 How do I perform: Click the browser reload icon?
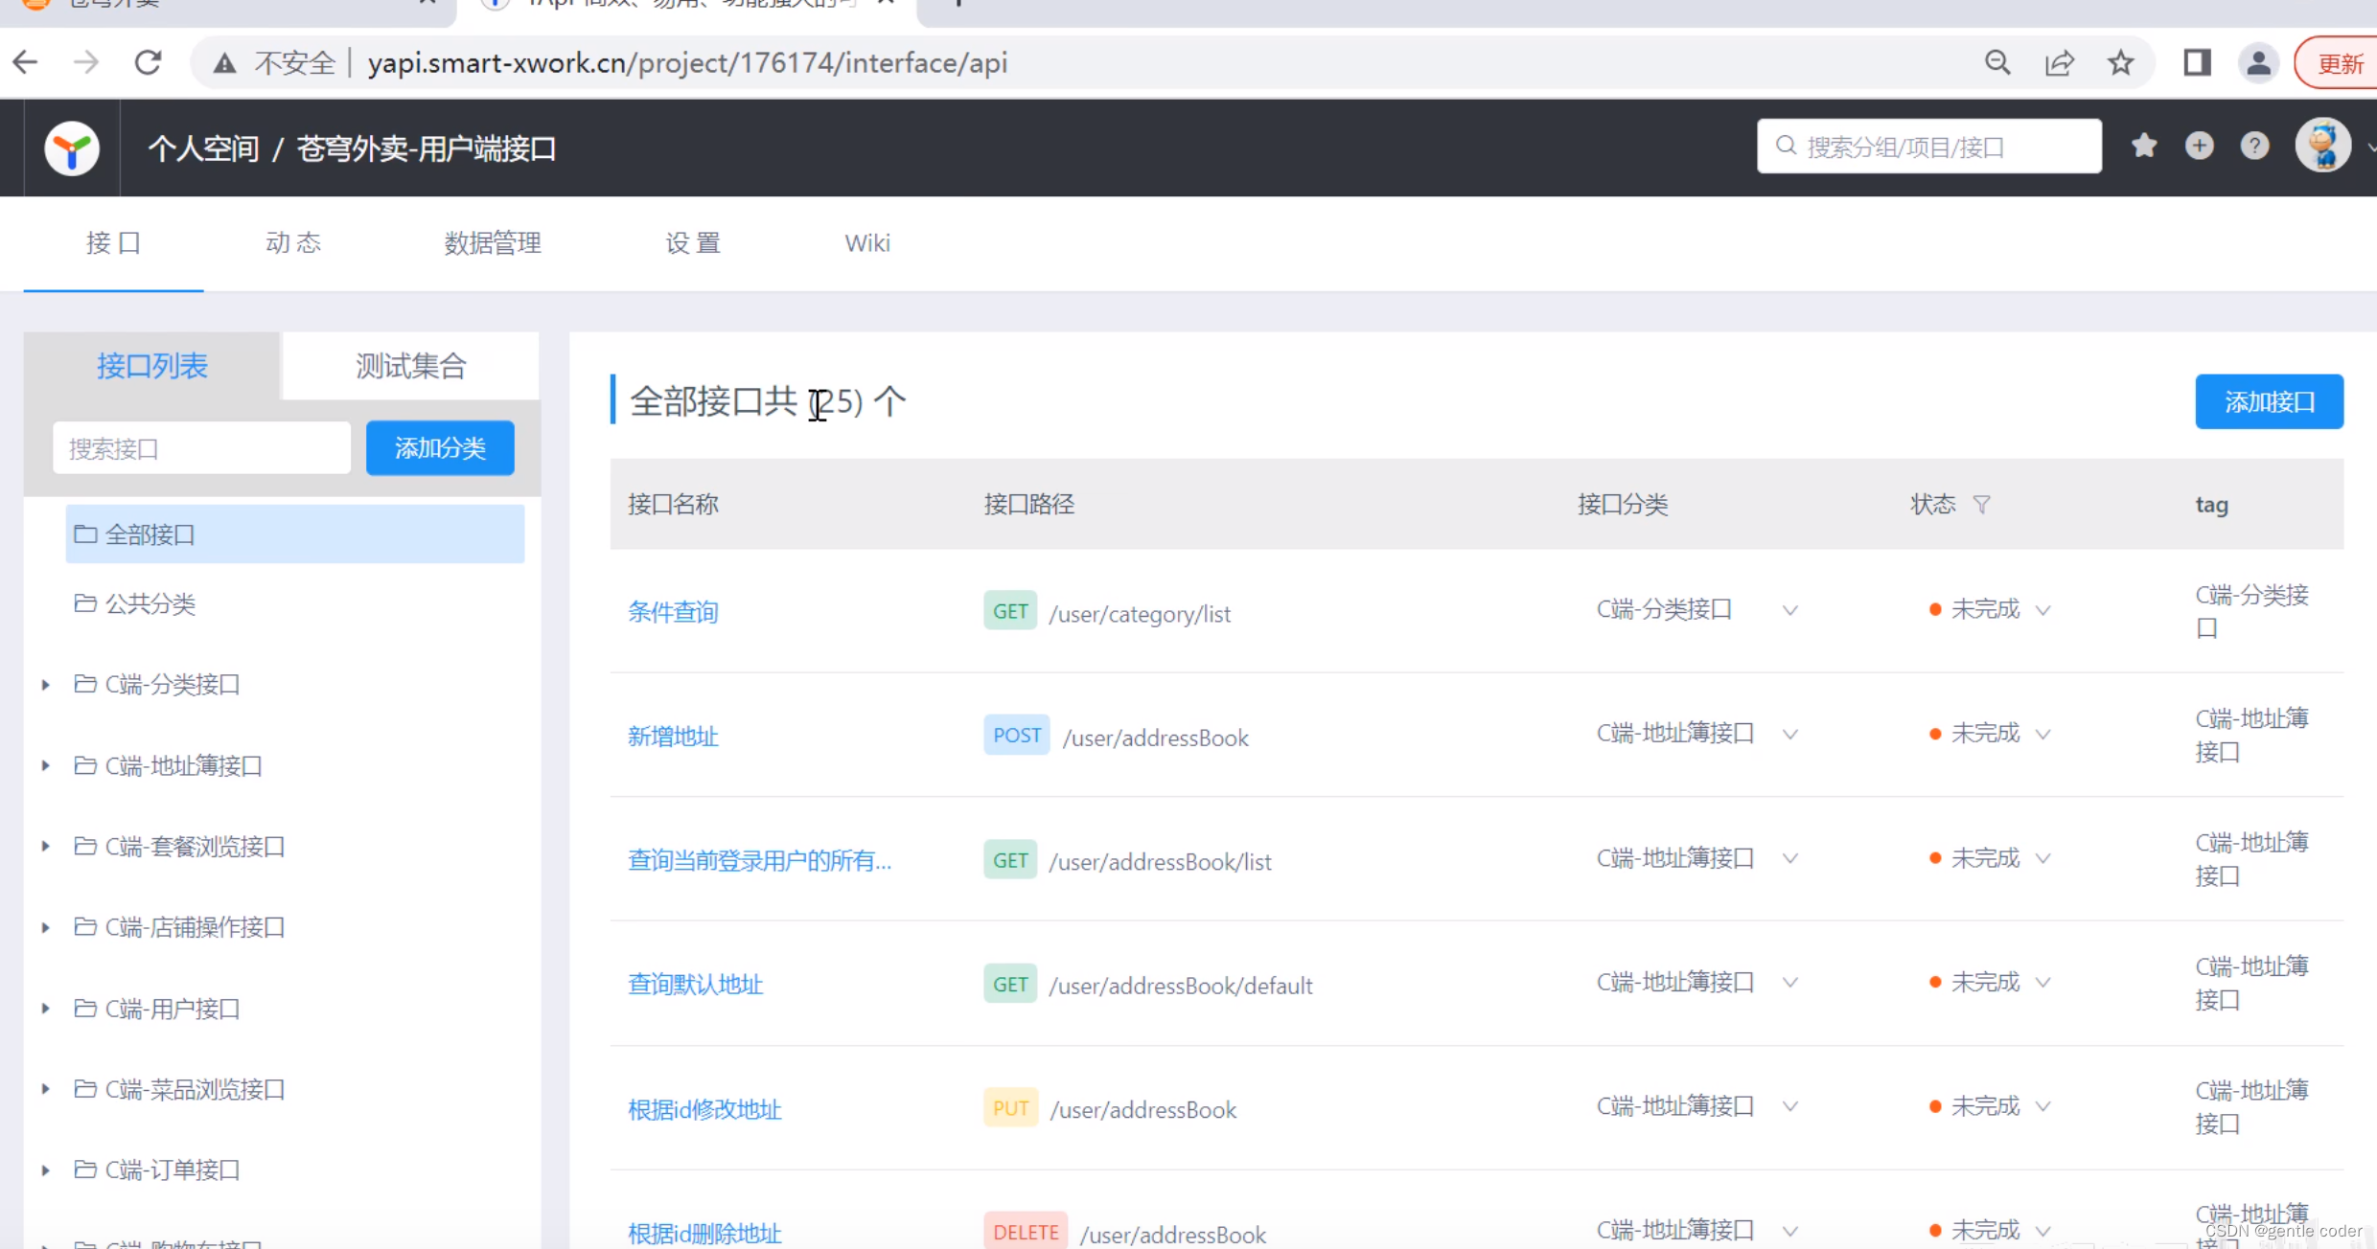pos(148,63)
